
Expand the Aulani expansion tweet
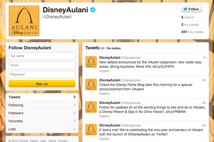click(x=104, y=71)
